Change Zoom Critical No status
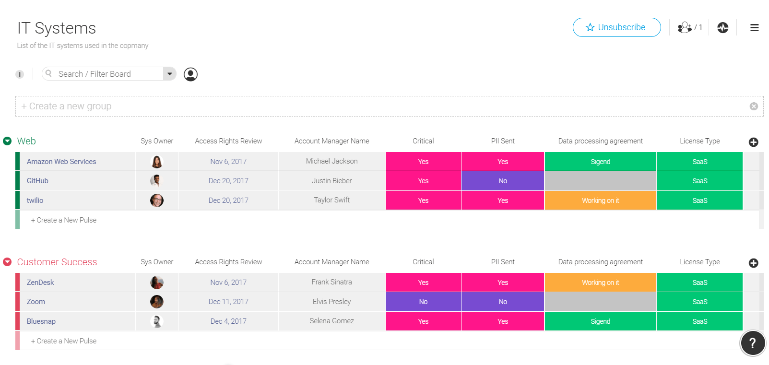This screenshot has height=365, width=769. tap(423, 302)
